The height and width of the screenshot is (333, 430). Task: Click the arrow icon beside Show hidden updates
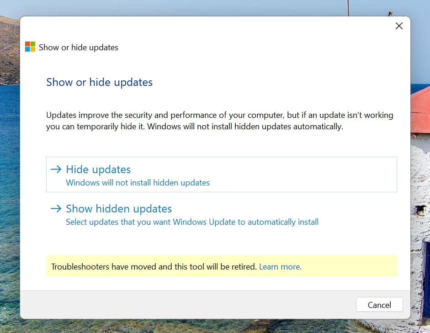point(56,209)
